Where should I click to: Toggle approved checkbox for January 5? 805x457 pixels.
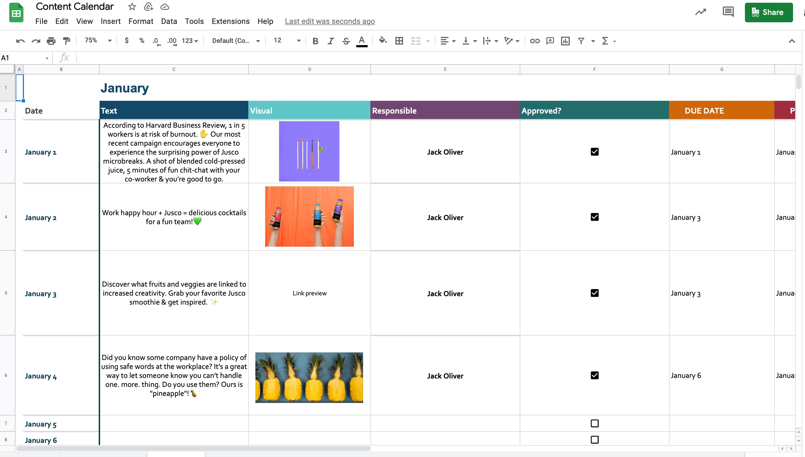click(595, 424)
